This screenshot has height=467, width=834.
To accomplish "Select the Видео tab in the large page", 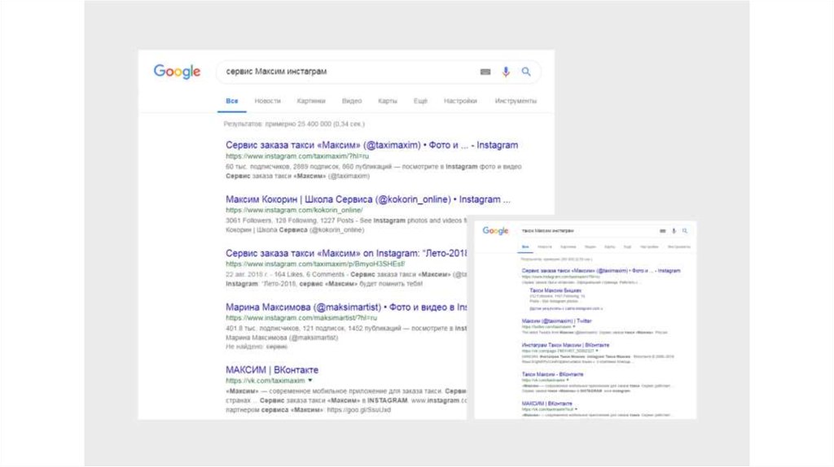I will point(352,101).
